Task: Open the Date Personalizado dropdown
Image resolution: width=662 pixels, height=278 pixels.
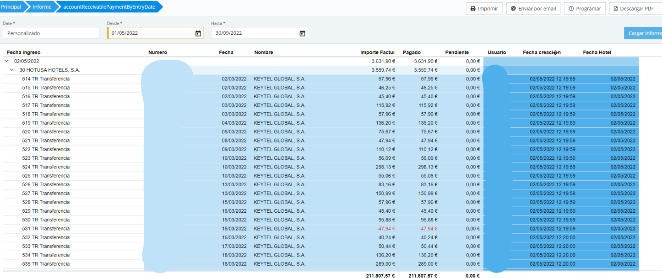Action: 51,33
